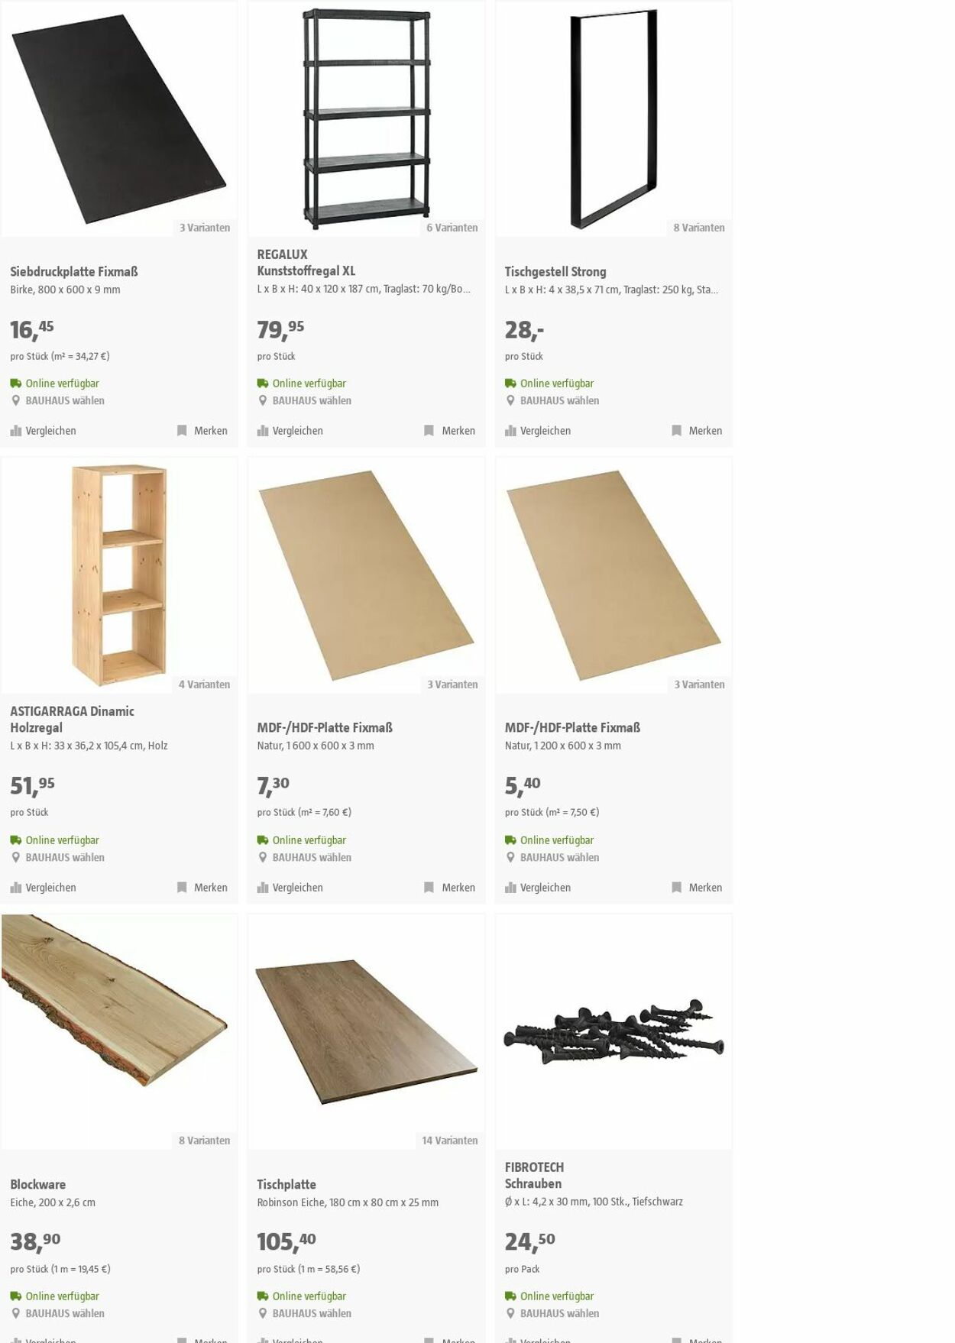Click location pin icon under Blockware
The height and width of the screenshot is (1343, 955).
(x=15, y=1313)
